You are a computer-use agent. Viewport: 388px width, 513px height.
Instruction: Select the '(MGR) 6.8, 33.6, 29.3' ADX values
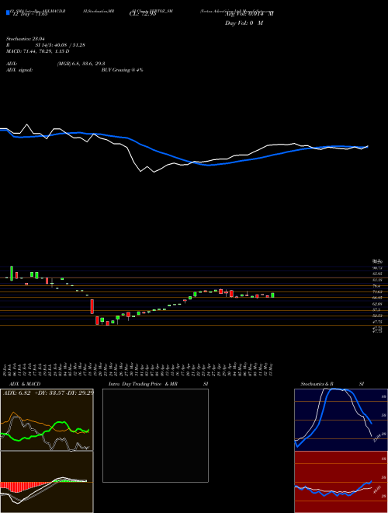81,64
